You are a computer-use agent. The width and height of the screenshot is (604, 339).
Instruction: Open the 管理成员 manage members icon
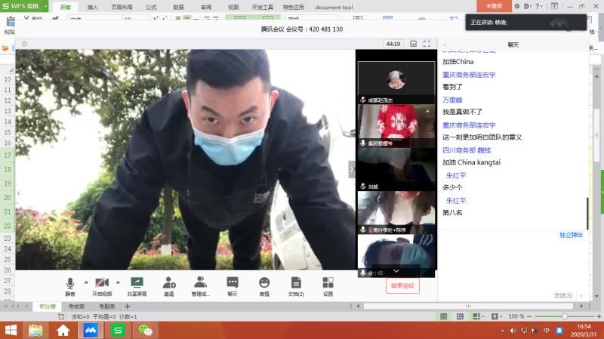(x=200, y=285)
